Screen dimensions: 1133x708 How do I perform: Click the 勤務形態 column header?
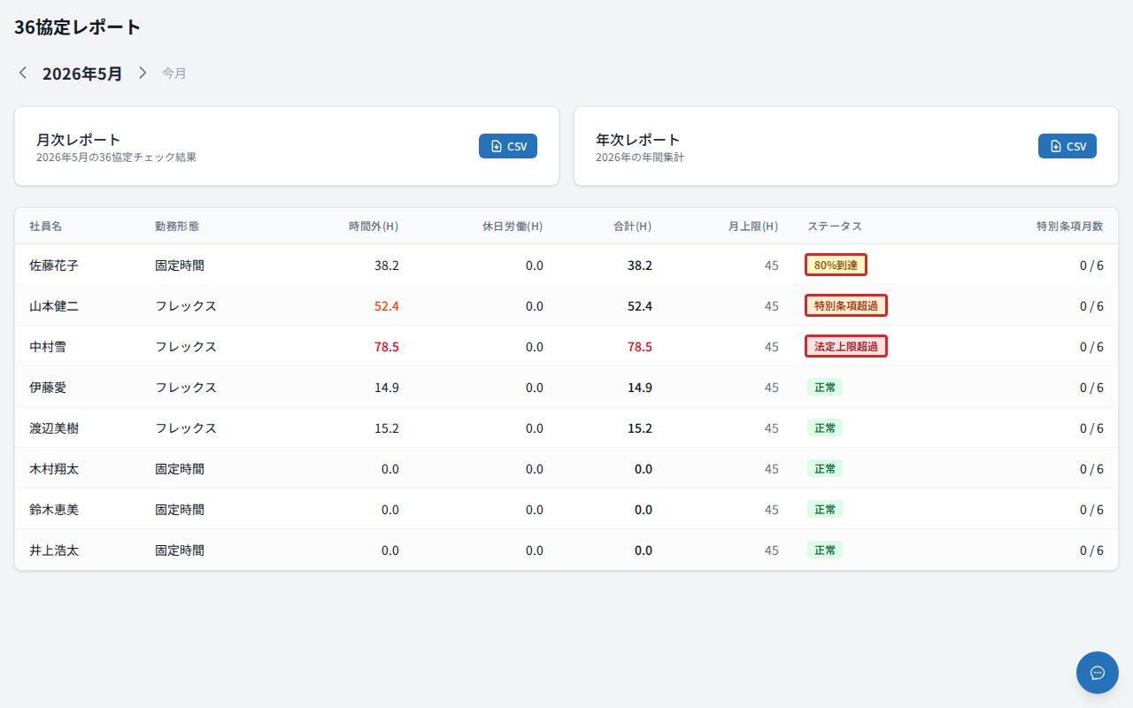(x=177, y=227)
